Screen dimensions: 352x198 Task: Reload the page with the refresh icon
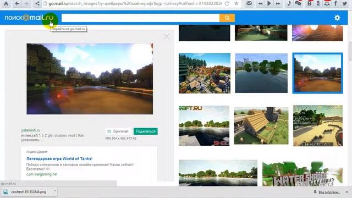pos(227,4)
